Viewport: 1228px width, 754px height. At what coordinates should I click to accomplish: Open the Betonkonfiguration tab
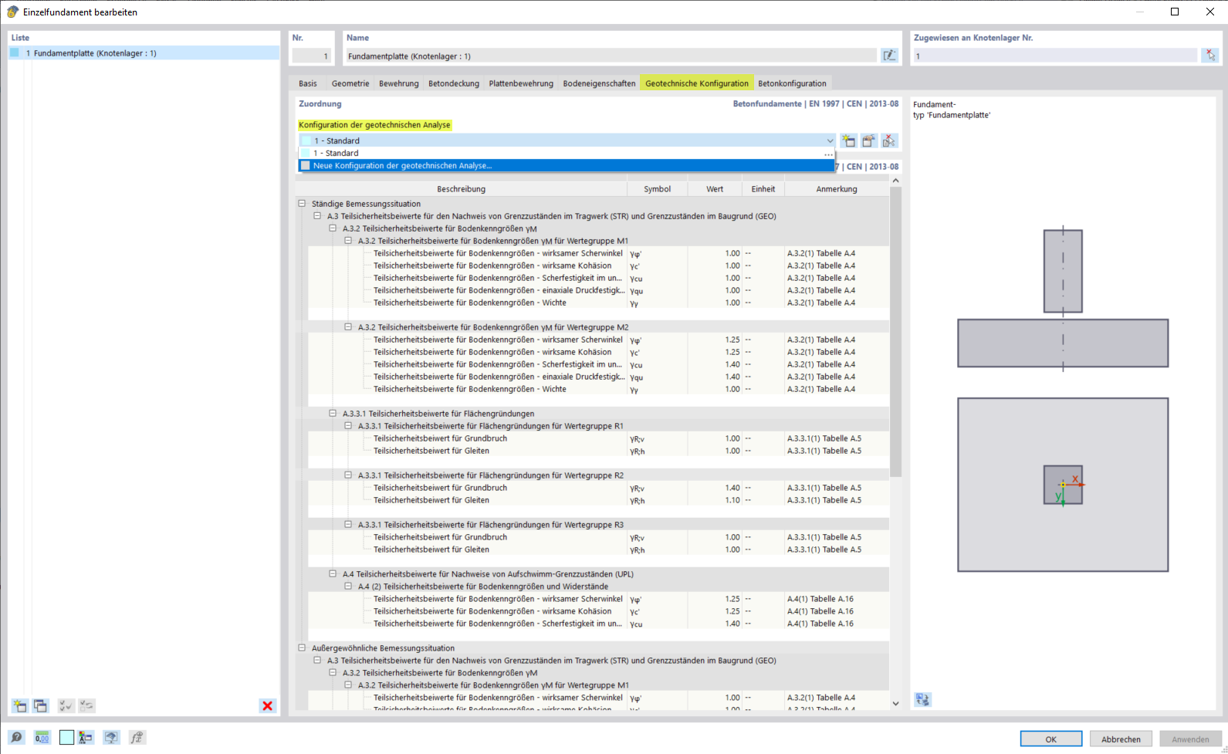click(x=792, y=83)
